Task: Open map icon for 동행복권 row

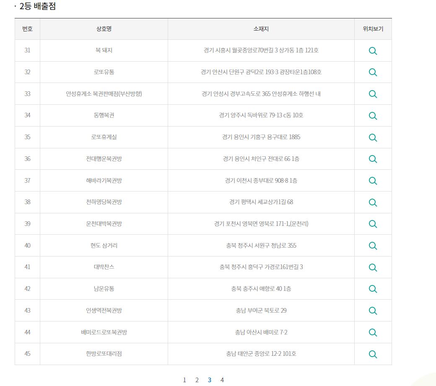Action: click(x=373, y=116)
